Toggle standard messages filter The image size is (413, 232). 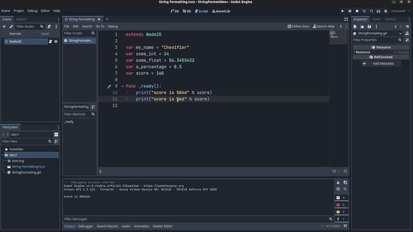tap(341, 198)
